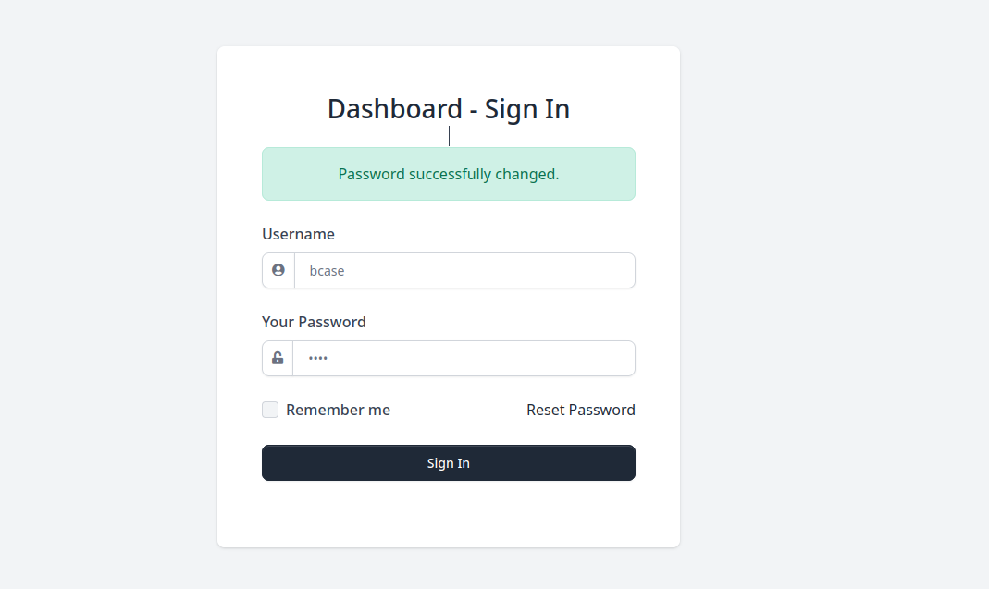
Task: Click the "Password successfully changed." message text
Action: [x=449, y=174]
